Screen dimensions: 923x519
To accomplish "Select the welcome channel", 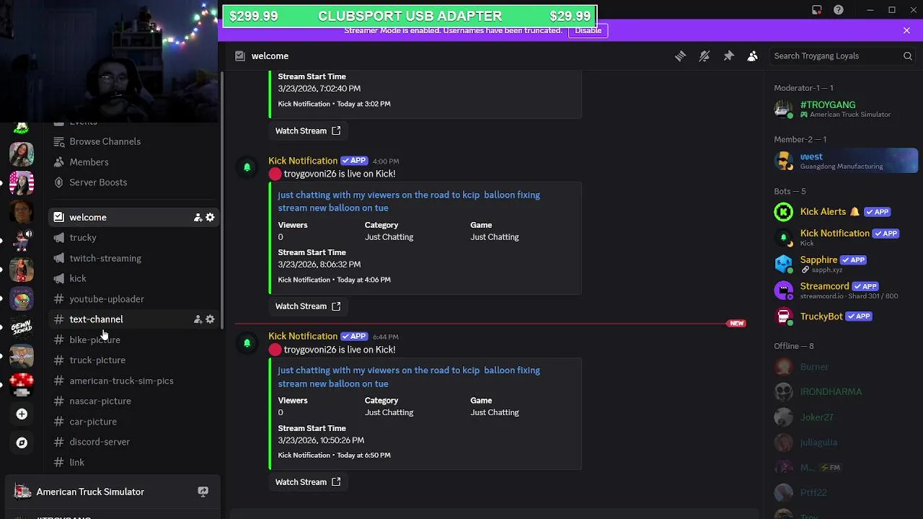I will click(132, 217).
